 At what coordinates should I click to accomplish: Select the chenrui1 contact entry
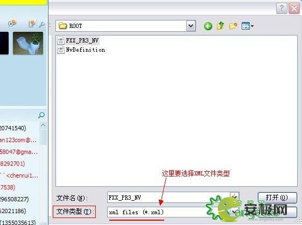pyautogui.click(x=19, y=175)
